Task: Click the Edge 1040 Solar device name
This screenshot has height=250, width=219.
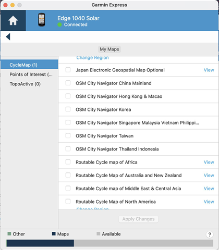Action: click(x=78, y=18)
